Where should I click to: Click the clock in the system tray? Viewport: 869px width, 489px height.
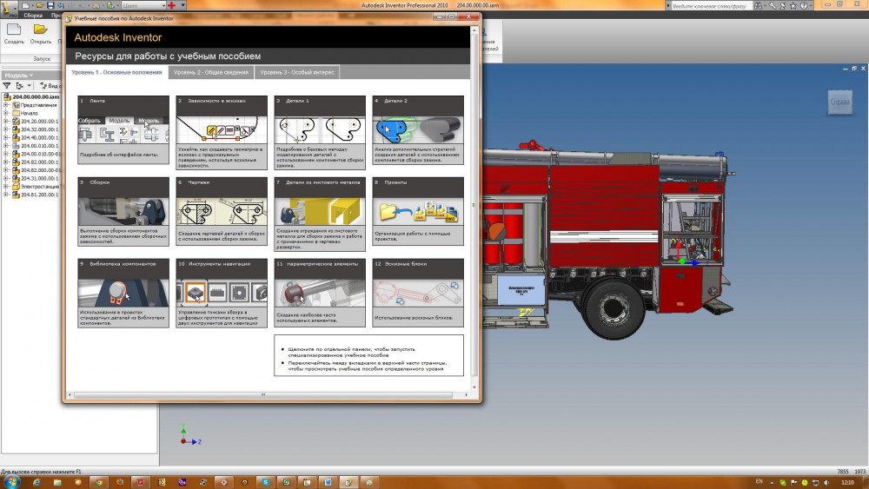click(847, 482)
